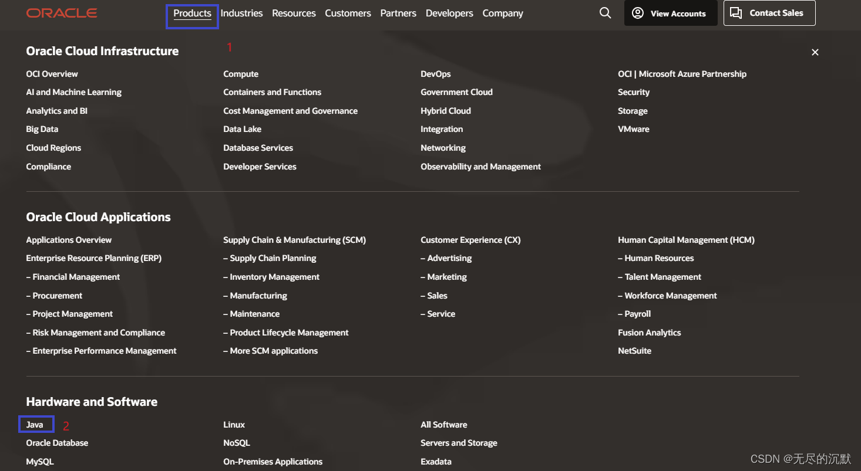861x471 pixels.
Task: Open the Industries menu
Action: pos(241,13)
